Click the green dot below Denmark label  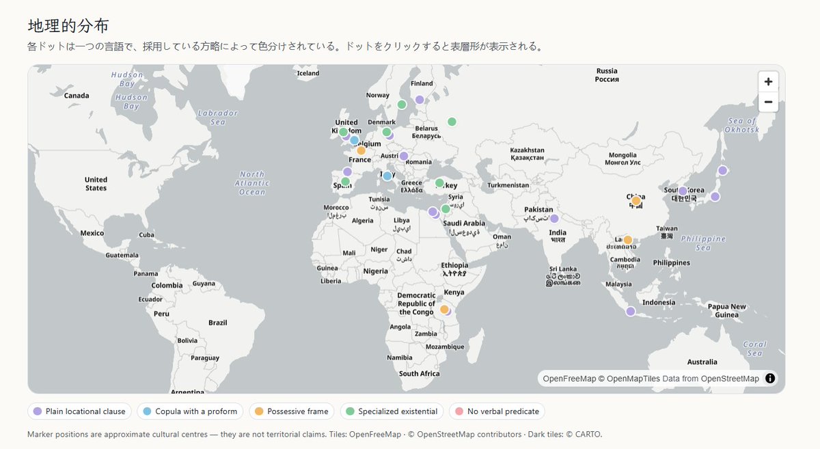point(386,132)
